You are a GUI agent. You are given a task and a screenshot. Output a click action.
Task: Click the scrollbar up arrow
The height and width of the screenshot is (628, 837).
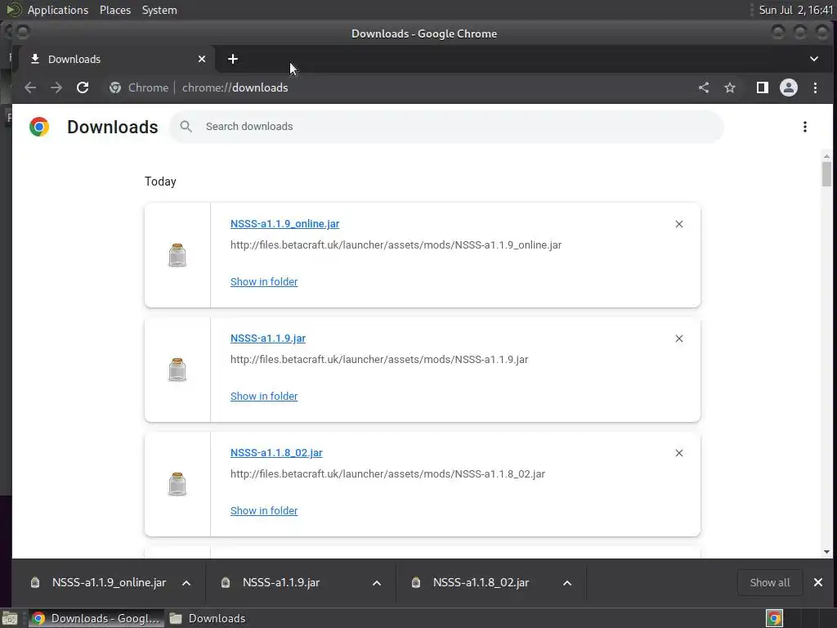click(x=826, y=156)
